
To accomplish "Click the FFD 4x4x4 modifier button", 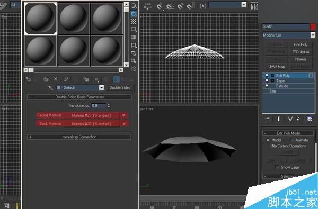I will click(x=301, y=52).
